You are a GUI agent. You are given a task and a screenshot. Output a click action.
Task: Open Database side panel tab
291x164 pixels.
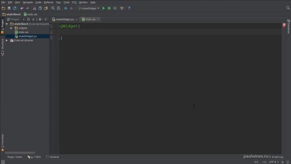pyautogui.click(x=288, y=26)
